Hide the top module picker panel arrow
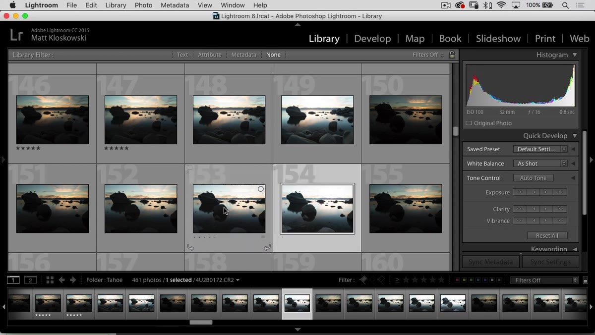This screenshot has height=335, width=595. 297,24
